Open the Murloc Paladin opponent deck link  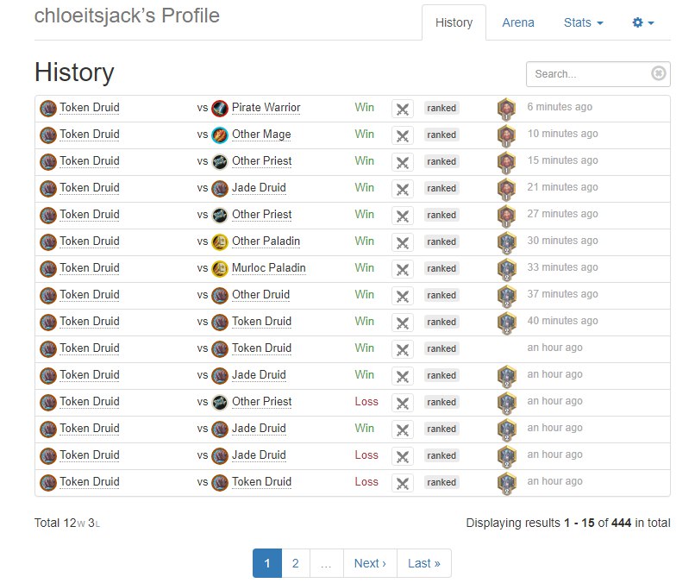[x=268, y=268]
